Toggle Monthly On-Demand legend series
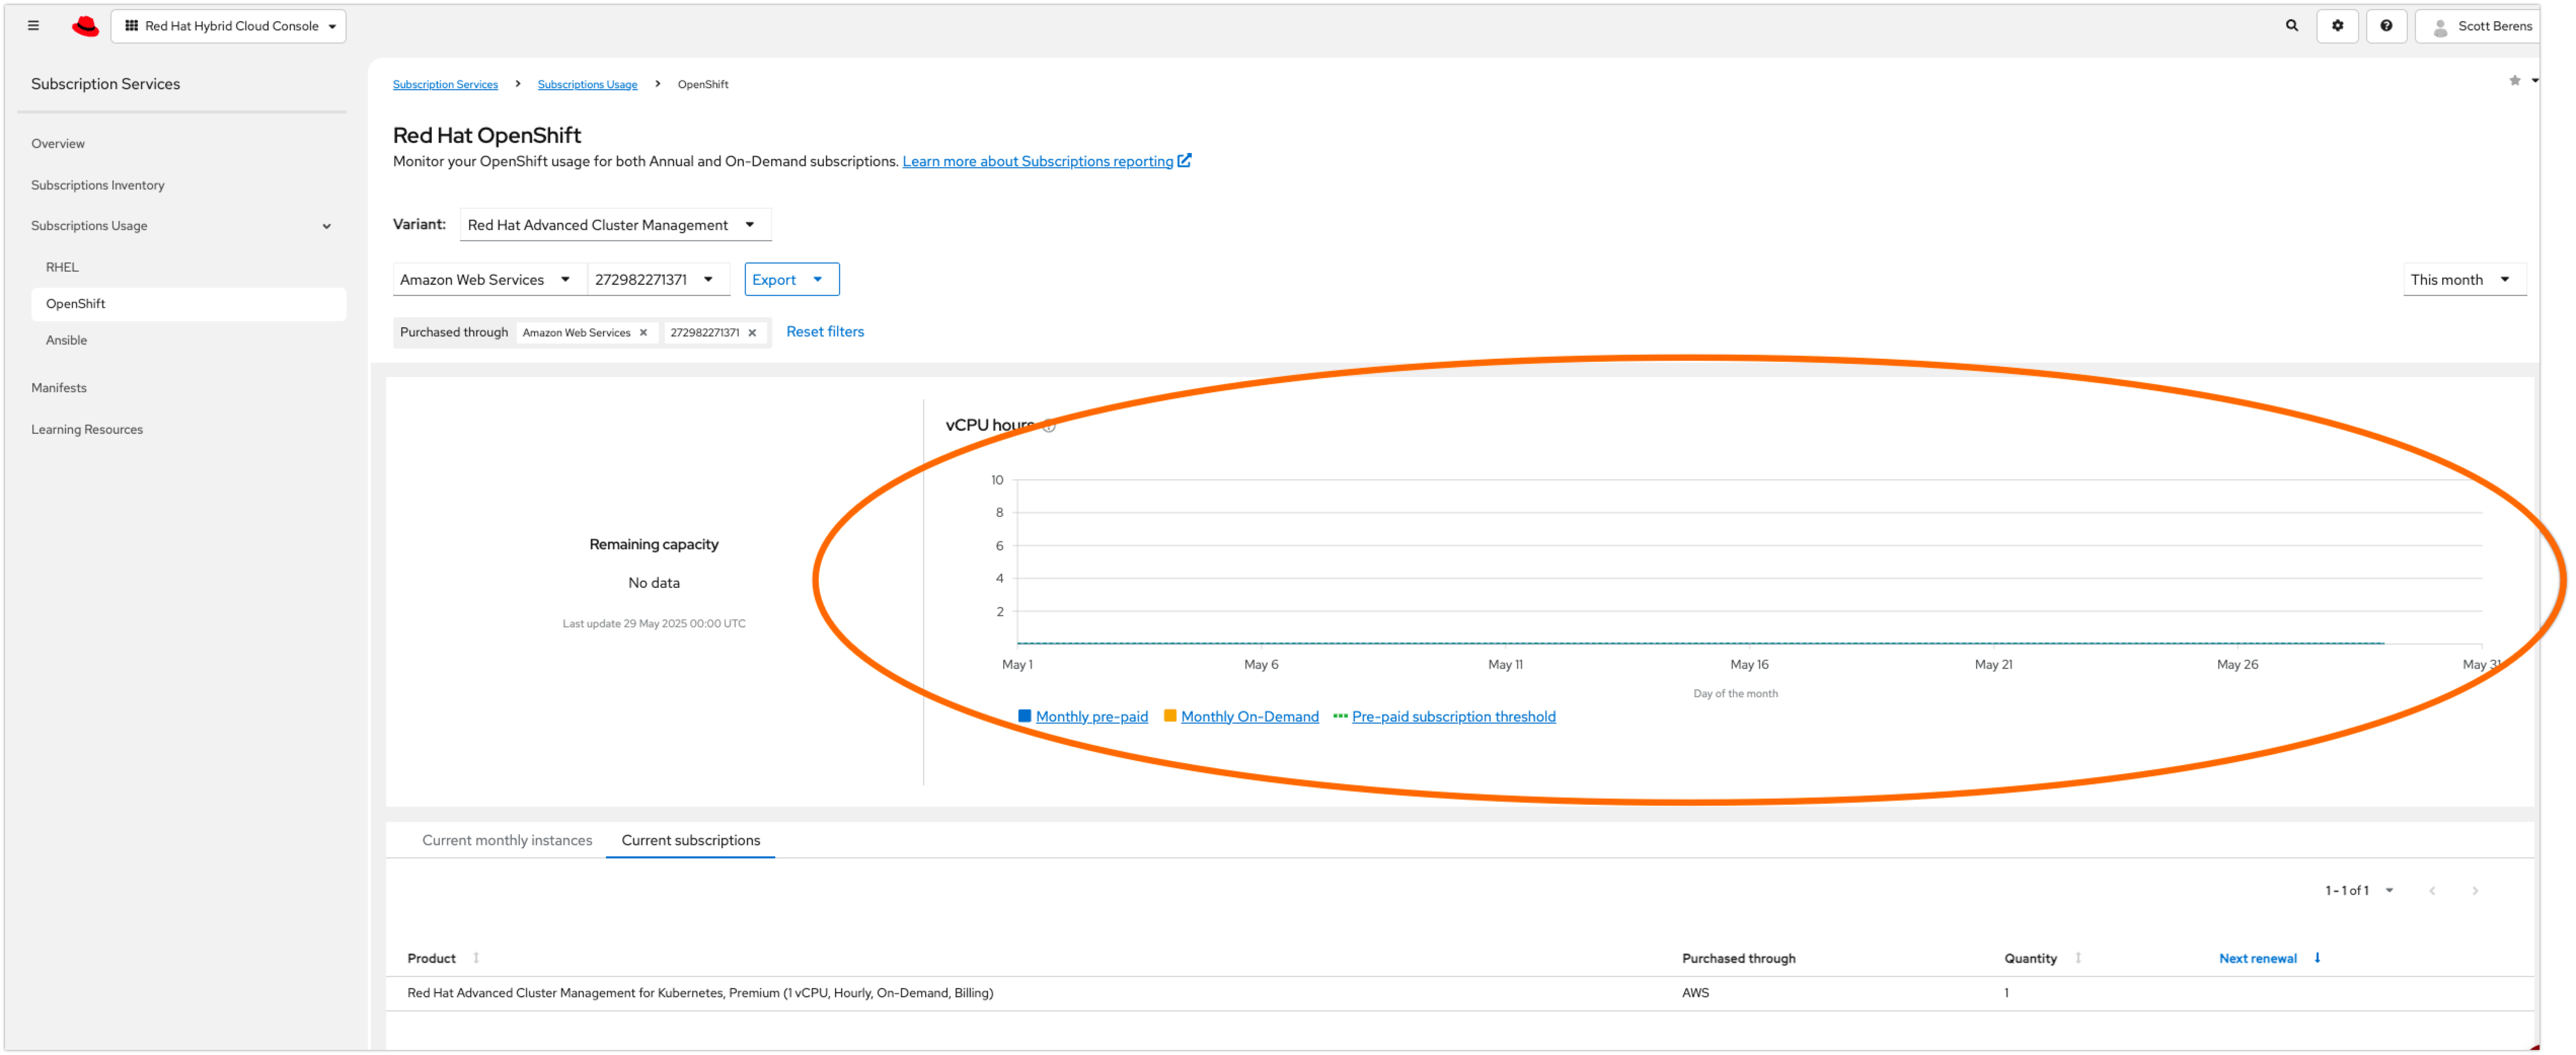Screen dimensions: 2576x1055 pos(1249,716)
